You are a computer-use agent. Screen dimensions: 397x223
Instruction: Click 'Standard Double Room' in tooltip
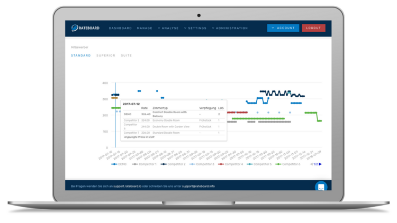pos(166,133)
